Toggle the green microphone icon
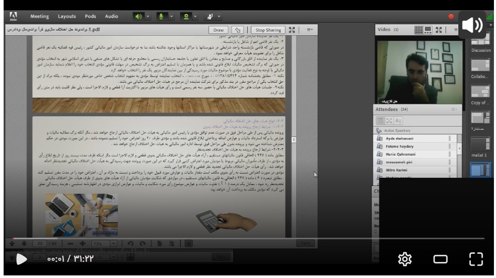 [x=162, y=16]
